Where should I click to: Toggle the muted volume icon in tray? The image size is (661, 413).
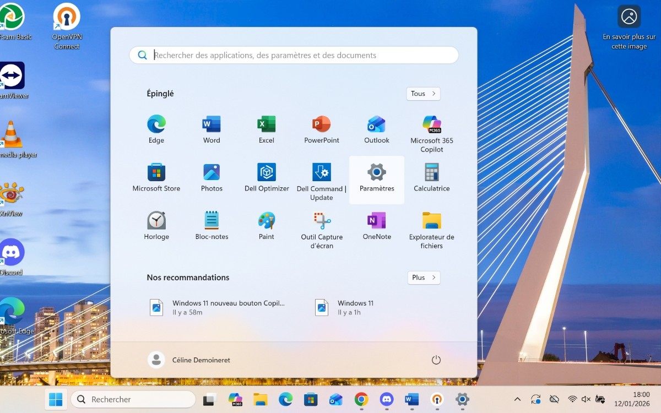pos(586,399)
